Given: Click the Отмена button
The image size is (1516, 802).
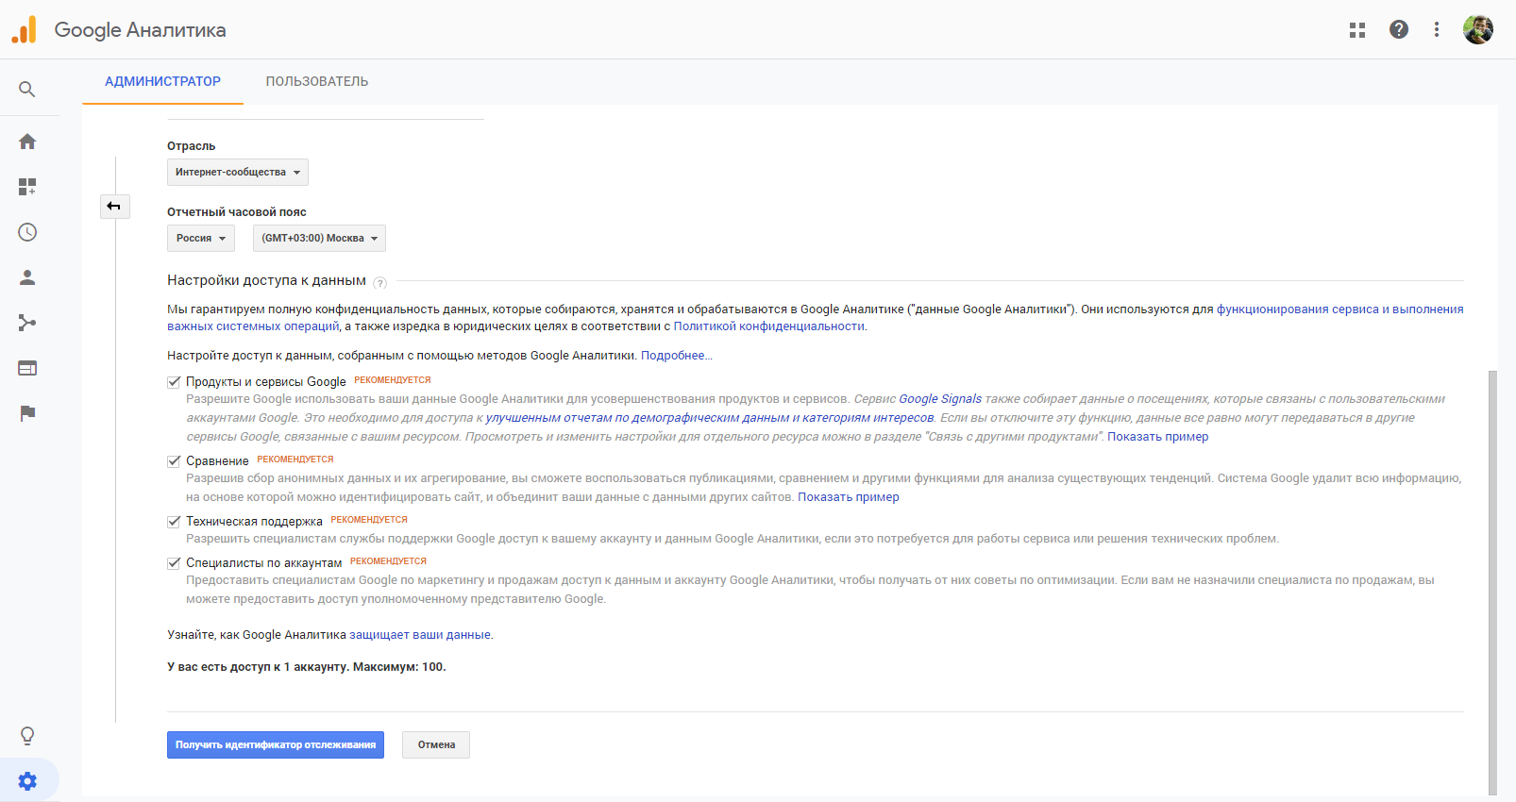Looking at the screenshot, I should coord(436,744).
